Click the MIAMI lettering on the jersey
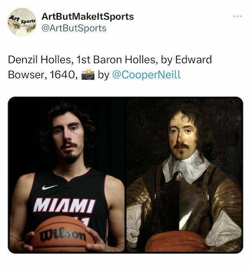The width and height of the screenshot is (251, 267). (64, 205)
